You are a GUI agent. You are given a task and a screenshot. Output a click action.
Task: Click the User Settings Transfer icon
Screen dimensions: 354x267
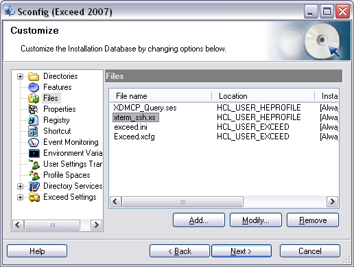[34, 164]
